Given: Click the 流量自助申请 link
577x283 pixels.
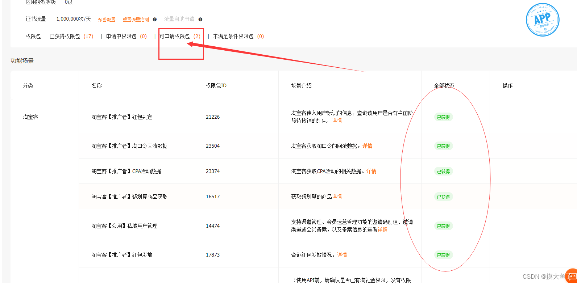Looking at the screenshot, I should pos(179,19).
